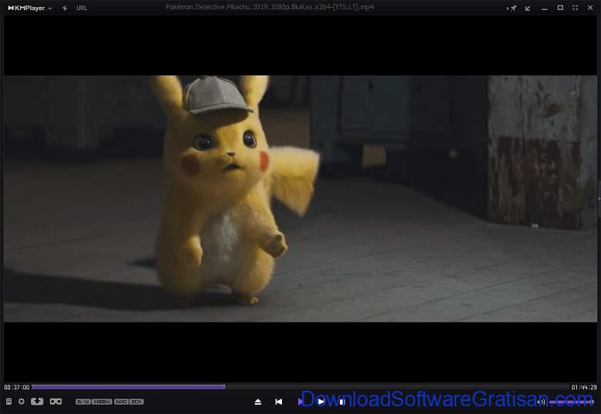Maximize the KMPlayer window
This screenshot has height=414, width=601.
(x=560, y=8)
